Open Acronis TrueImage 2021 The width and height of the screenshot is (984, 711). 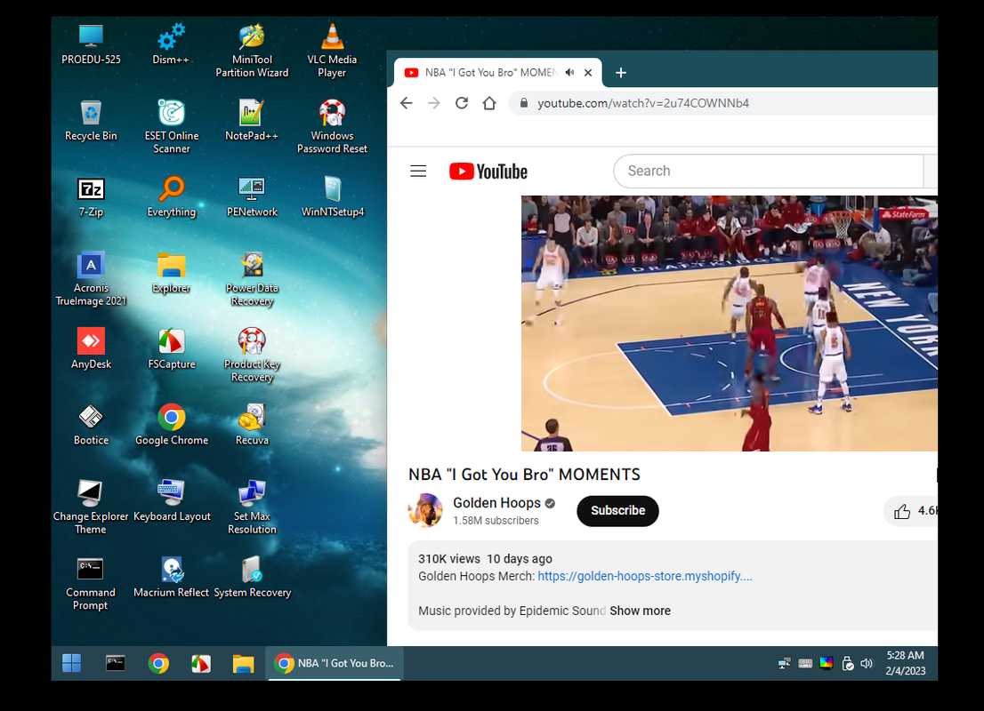(91, 279)
